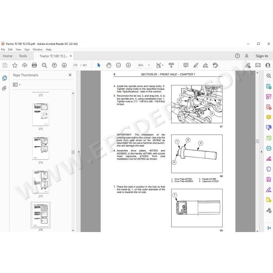Click the Export PDF tool in right pane
This screenshot has height=273, width=273.
coord(269,86)
